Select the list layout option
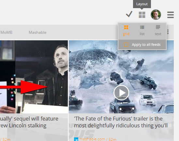The width and height of the screenshot is (179, 141). (x=142, y=31)
